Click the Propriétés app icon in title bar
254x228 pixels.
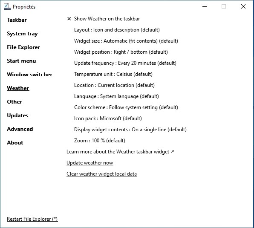tap(7, 6)
